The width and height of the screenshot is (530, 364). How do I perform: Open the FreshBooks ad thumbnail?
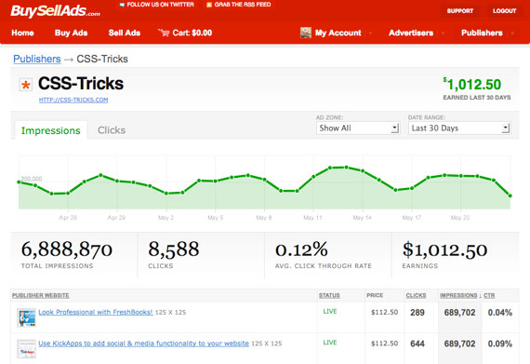[x=26, y=317]
